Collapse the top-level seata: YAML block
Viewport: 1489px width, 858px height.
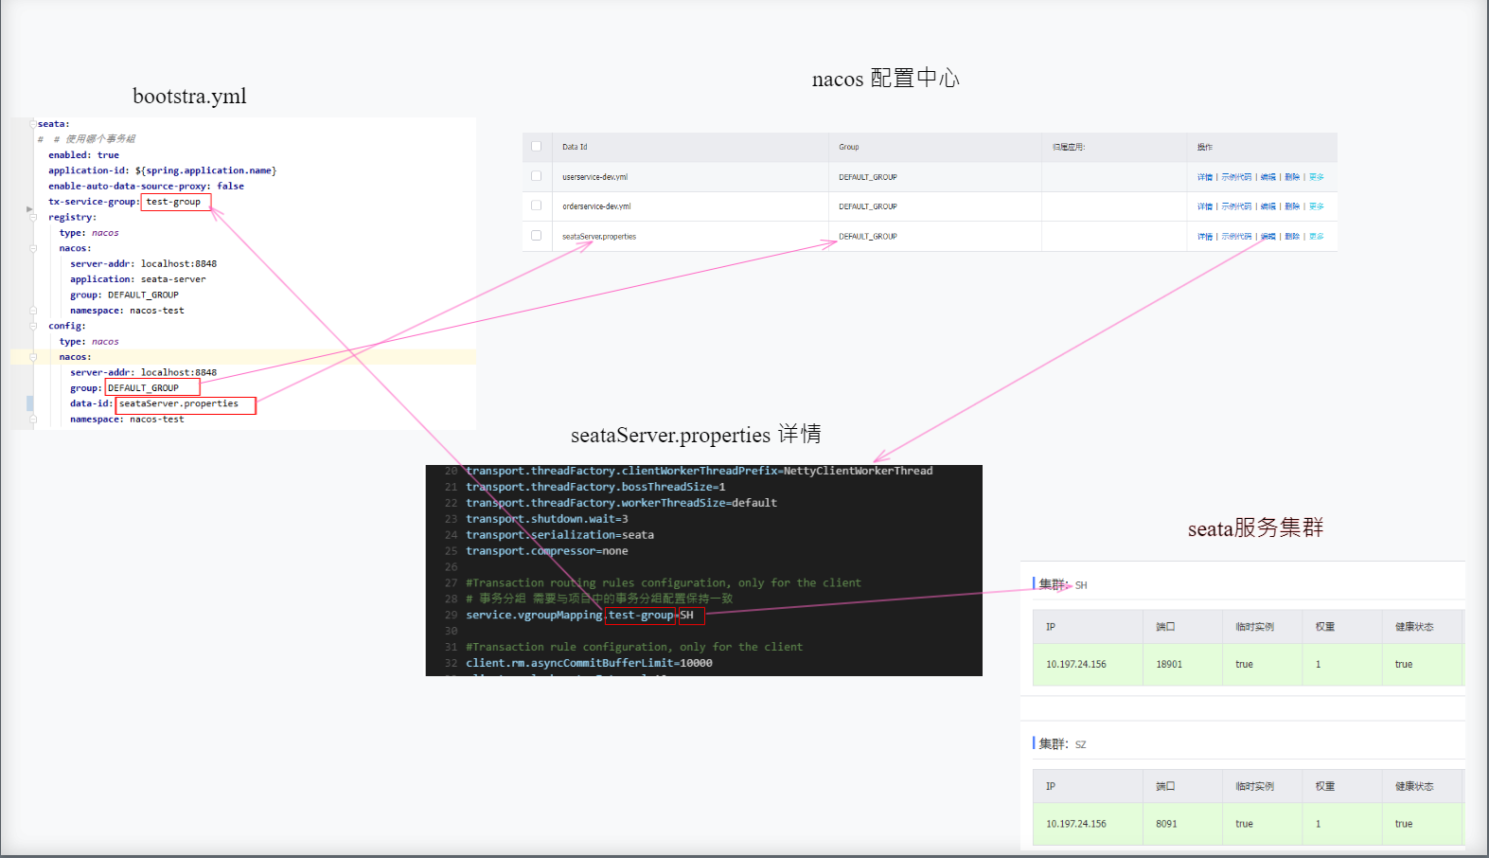[32, 124]
